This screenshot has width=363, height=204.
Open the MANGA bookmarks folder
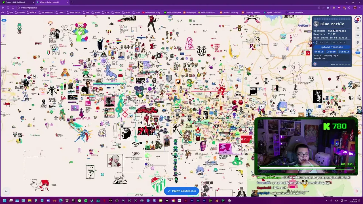click(31, 12)
